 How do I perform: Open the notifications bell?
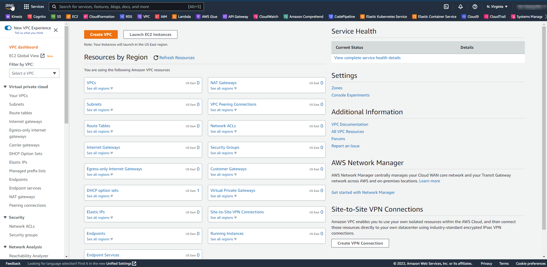(x=460, y=6)
